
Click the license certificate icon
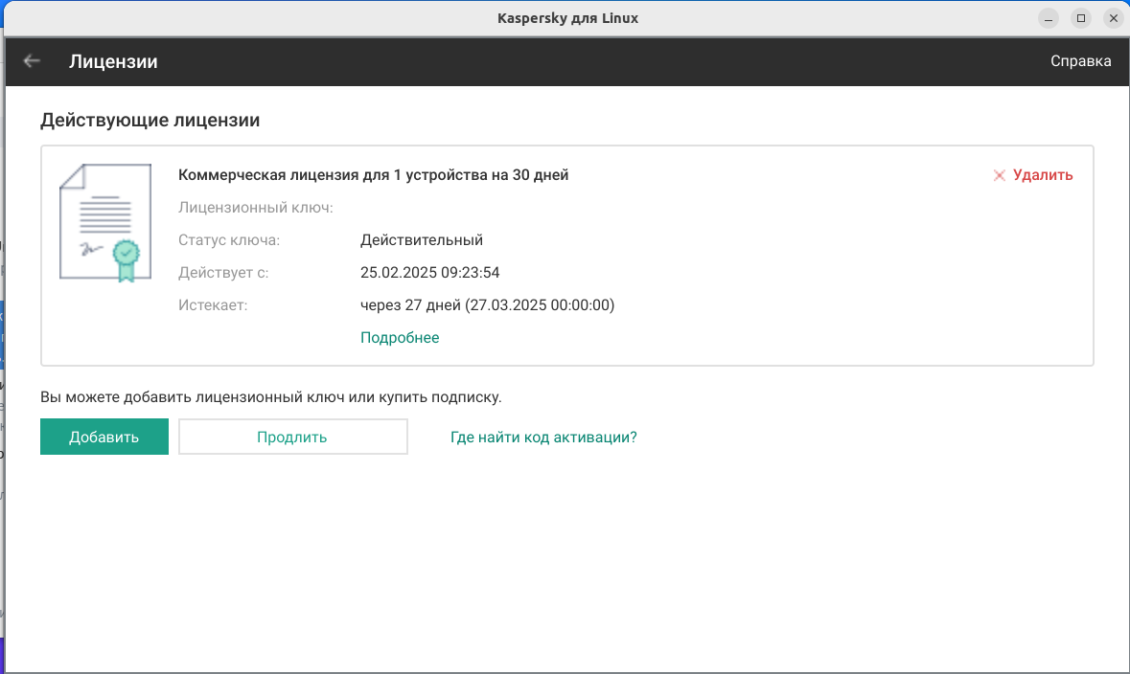pos(105,222)
